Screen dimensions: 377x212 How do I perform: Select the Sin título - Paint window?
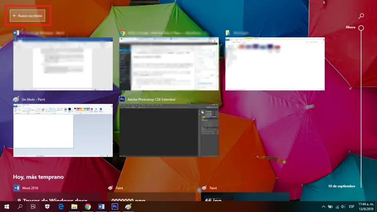[x=63, y=130]
